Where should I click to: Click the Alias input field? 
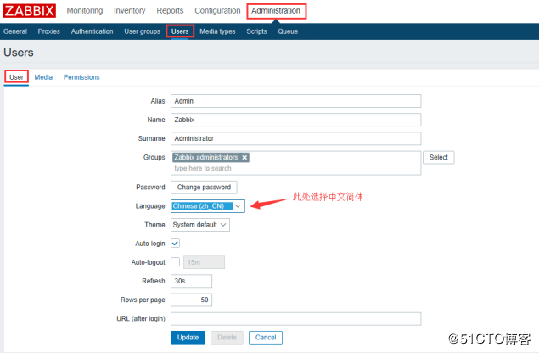click(295, 101)
